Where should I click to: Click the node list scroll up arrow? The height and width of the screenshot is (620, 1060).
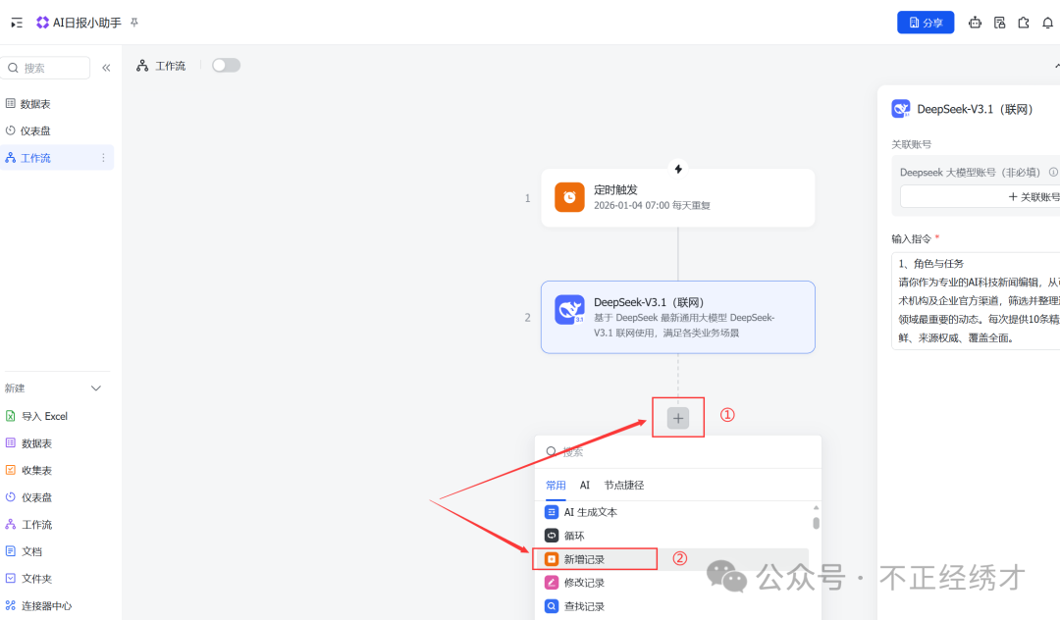[816, 507]
